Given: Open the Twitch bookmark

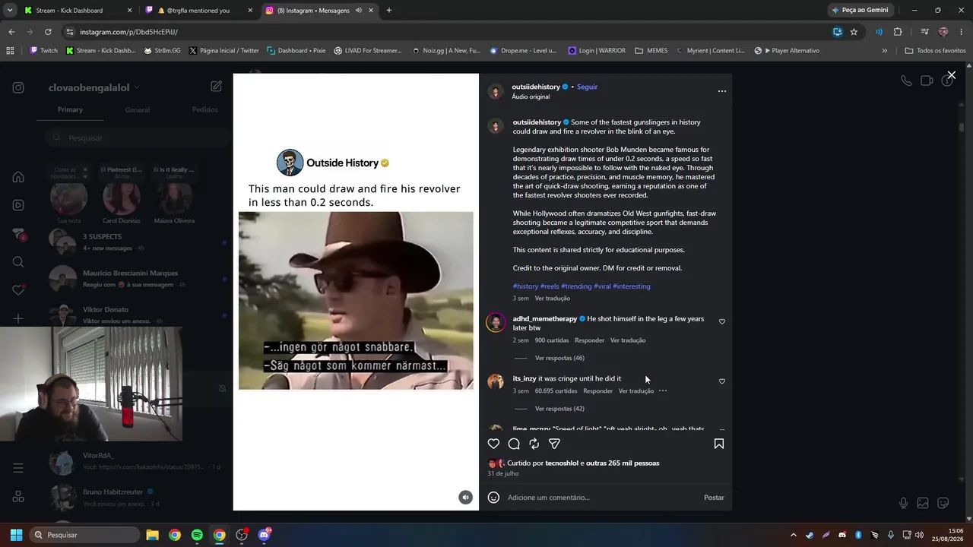Looking at the screenshot, I should pyautogui.click(x=43, y=51).
